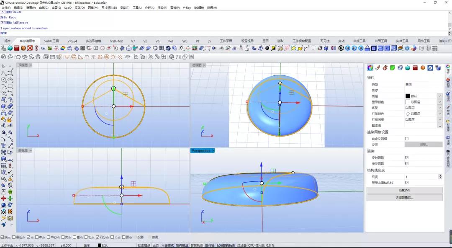Viewport: 452px width, 248px height.
Task: Increase the 密度 density stepper value
Action: (x=440, y=176)
